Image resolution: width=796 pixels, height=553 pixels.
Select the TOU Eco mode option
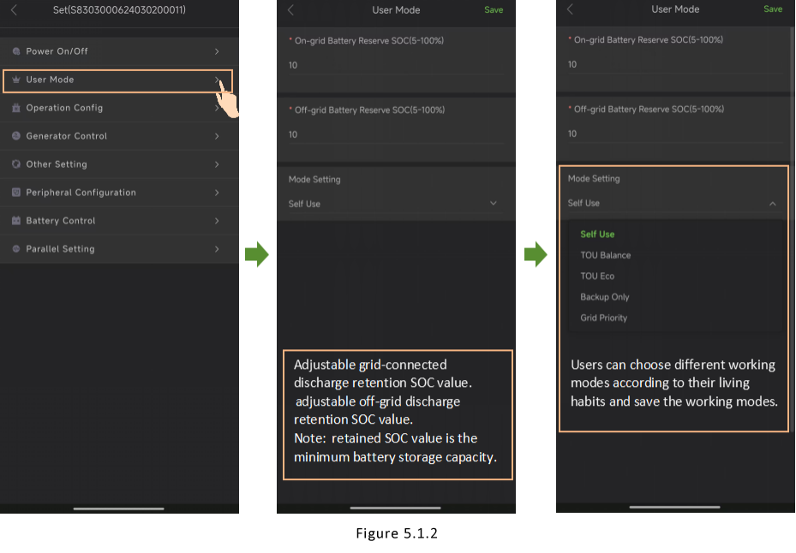coord(597,276)
